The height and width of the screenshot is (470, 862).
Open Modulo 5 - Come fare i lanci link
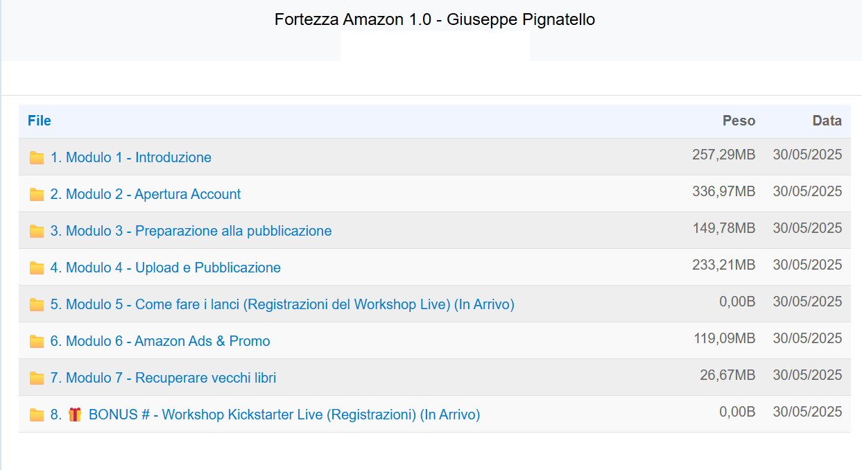[282, 304]
